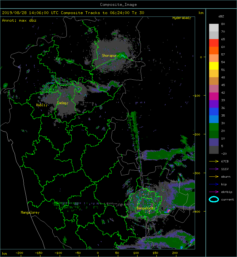Click the eb+bip legend text
This screenshot has width=237, height=257.
point(227,192)
